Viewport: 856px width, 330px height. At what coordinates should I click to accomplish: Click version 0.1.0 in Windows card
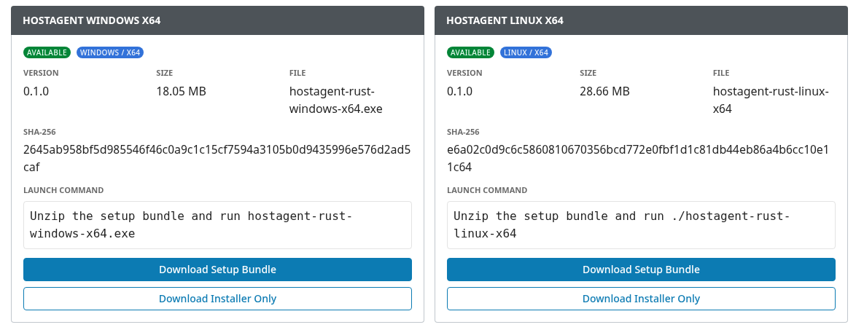(36, 91)
